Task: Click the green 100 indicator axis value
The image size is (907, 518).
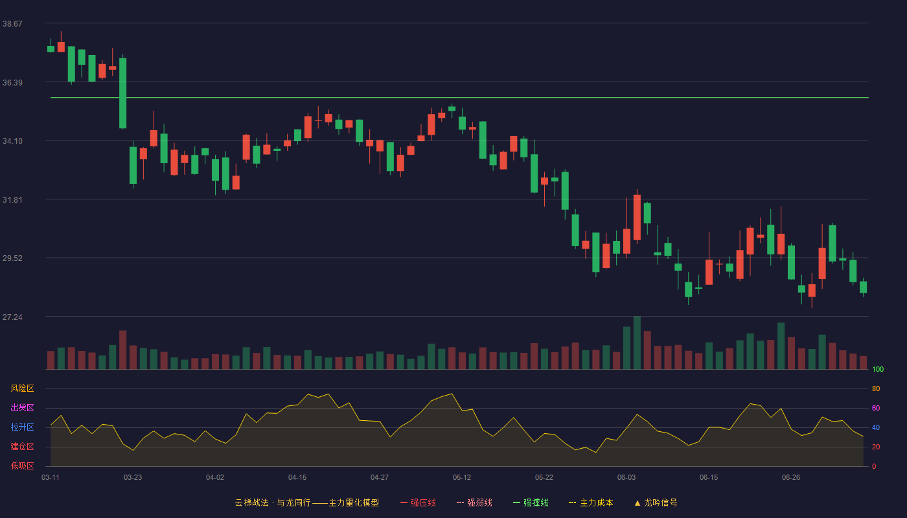Action: 878,369
